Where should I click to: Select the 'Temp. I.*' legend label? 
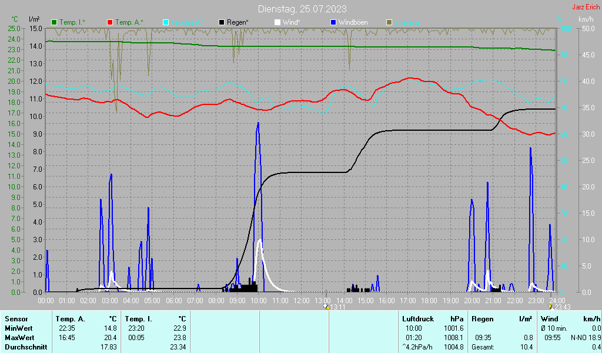pos(72,23)
